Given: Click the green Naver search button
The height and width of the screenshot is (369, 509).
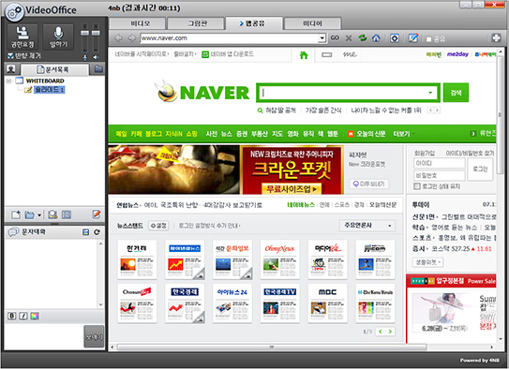Looking at the screenshot, I should (x=456, y=93).
